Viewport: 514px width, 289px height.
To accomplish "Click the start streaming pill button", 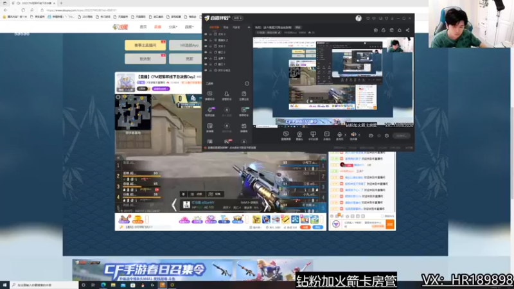I will coord(401,136).
